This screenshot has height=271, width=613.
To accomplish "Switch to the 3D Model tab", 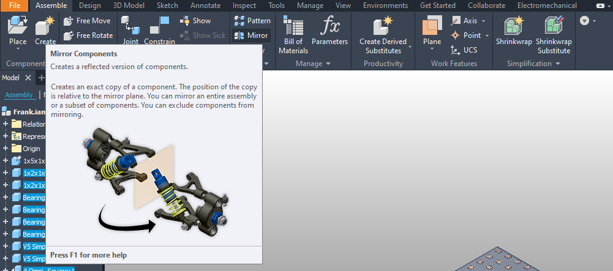I will click(x=129, y=6).
